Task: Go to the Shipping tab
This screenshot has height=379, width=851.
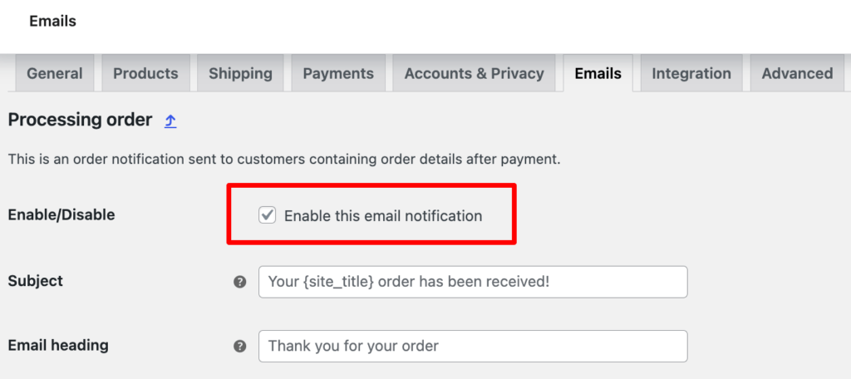Action: pos(240,73)
